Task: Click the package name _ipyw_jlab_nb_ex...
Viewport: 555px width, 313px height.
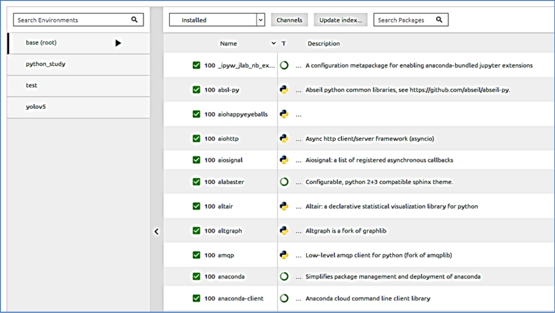Action: pyautogui.click(x=246, y=65)
